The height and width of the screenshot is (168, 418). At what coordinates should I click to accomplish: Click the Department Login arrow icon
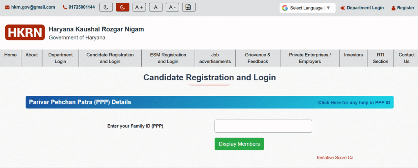(x=343, y=8)
